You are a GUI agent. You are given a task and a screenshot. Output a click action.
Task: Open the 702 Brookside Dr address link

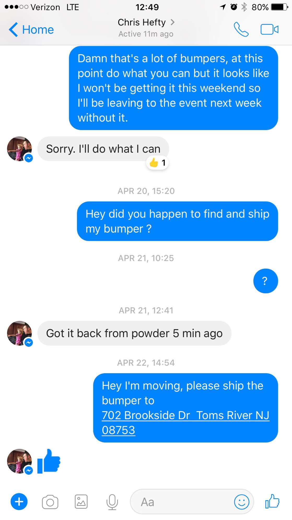tap(185, 422)
